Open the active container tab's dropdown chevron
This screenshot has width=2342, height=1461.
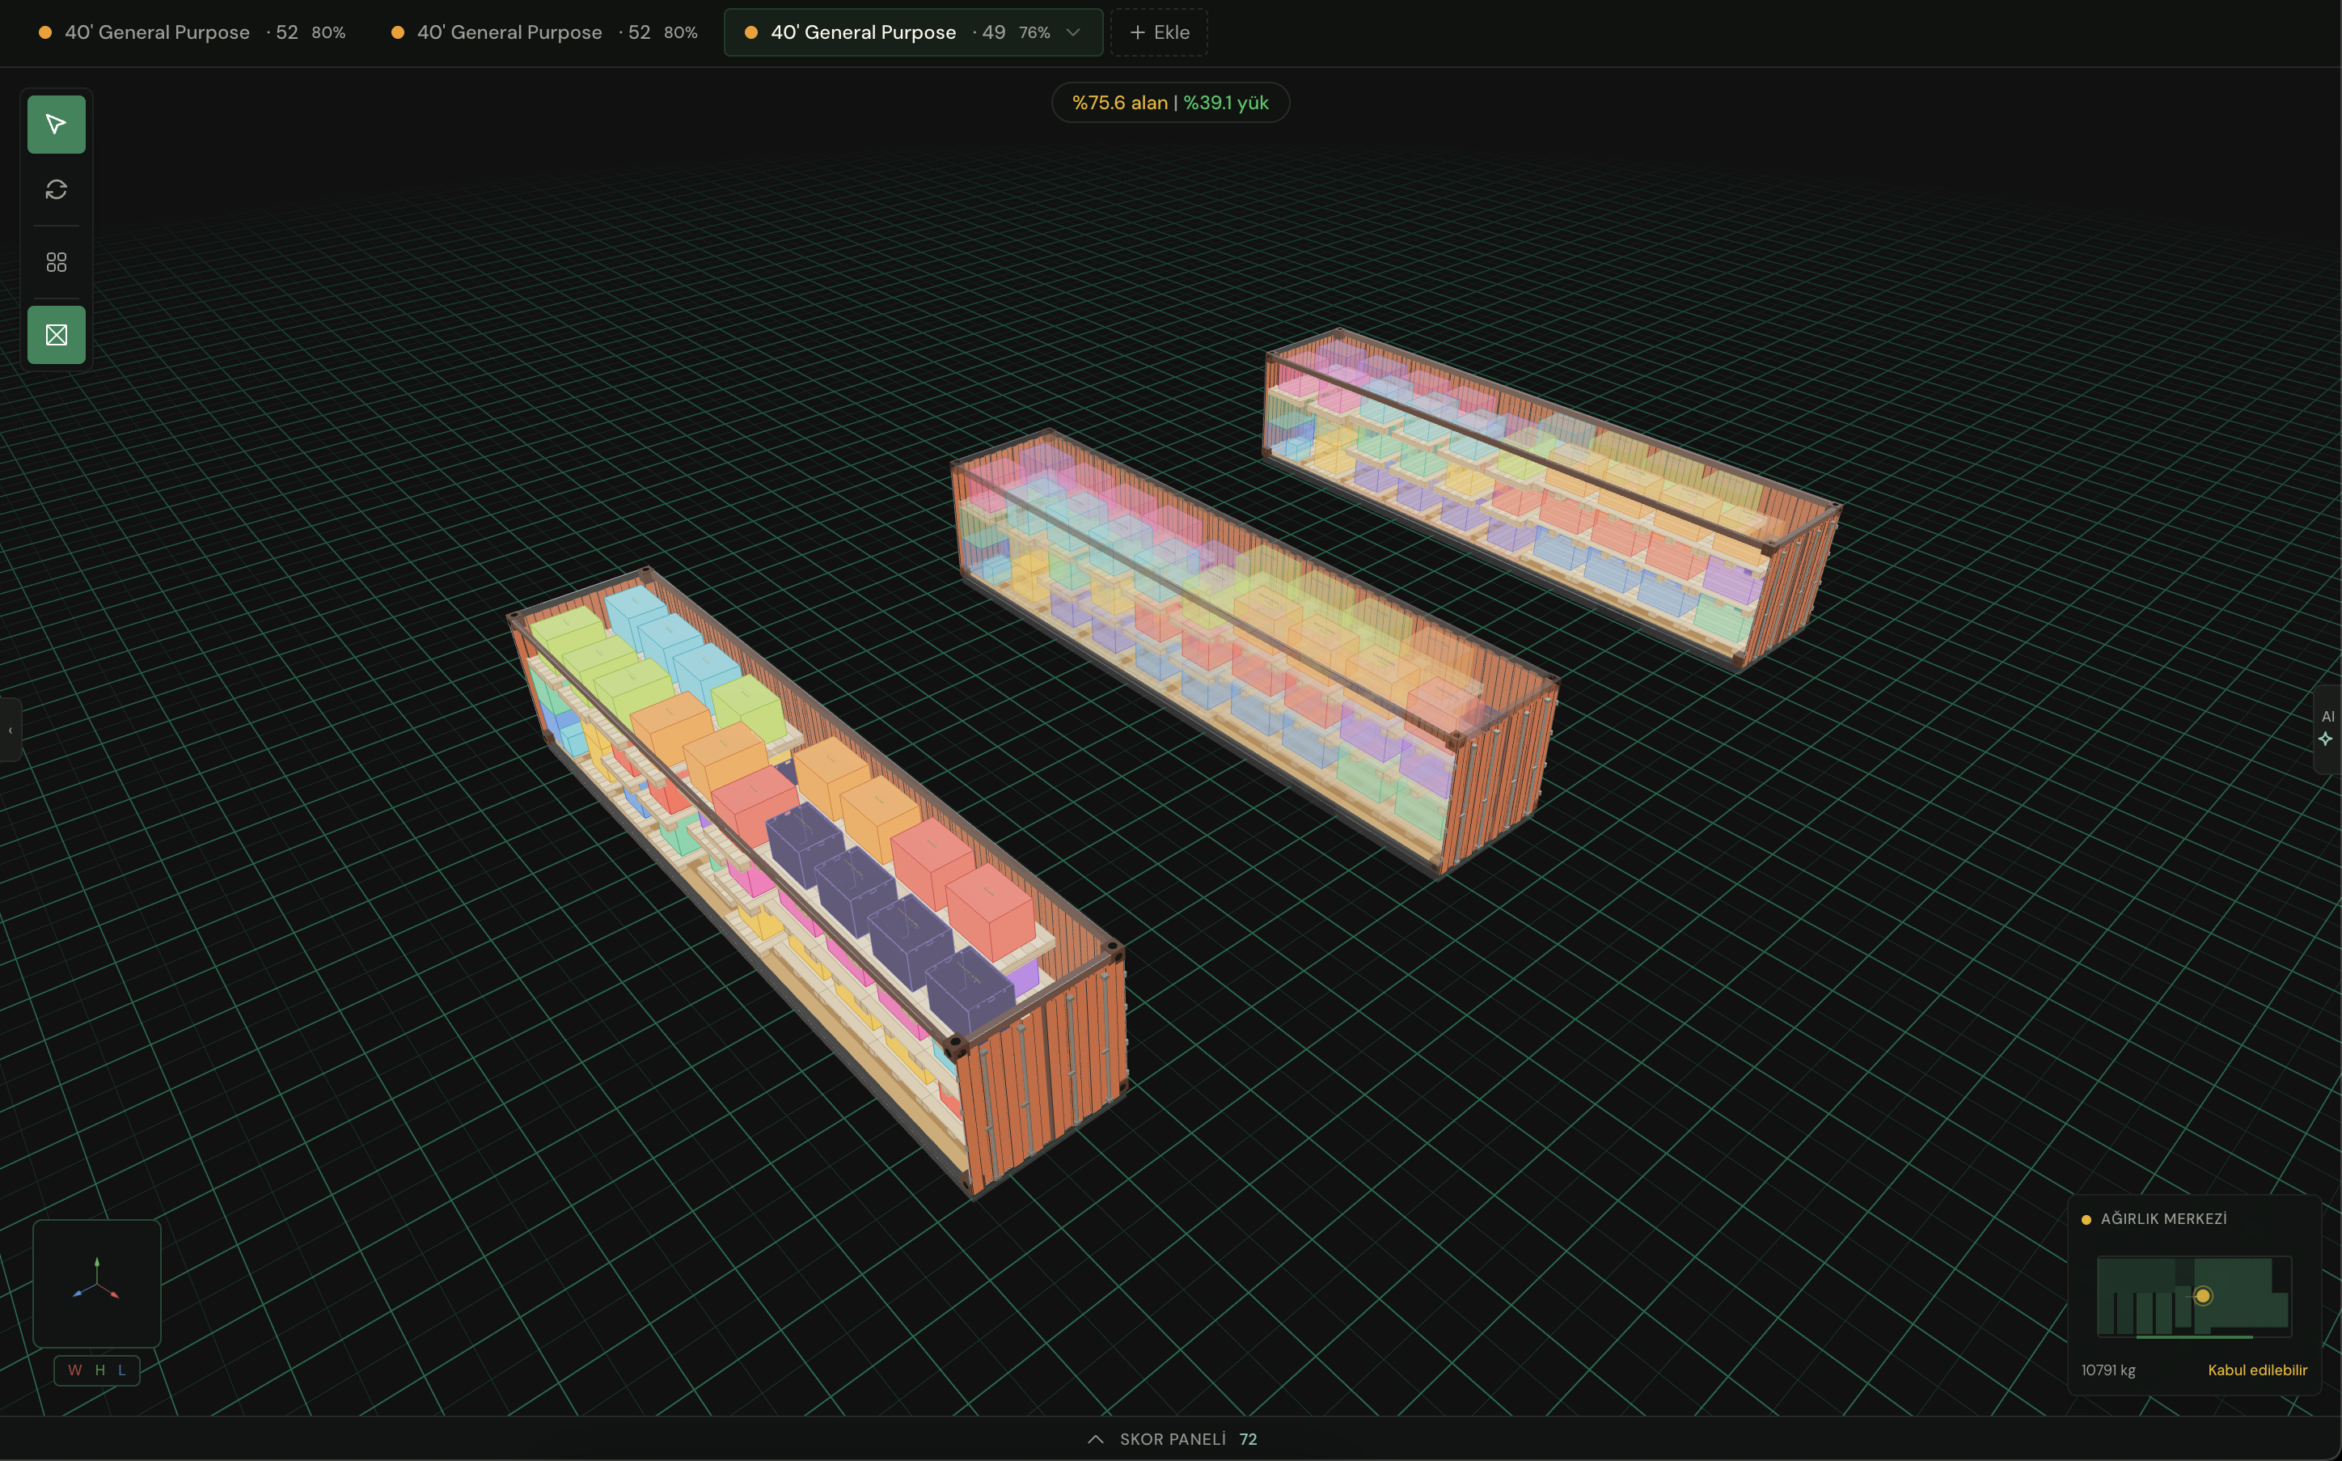point(1073,32)
